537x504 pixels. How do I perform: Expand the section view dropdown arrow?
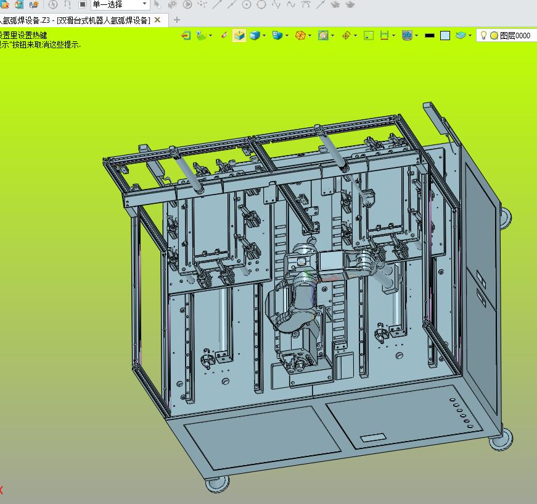[332, 35]
